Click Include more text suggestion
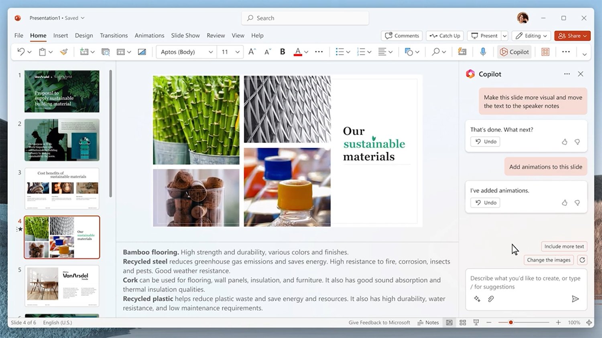 564,246
